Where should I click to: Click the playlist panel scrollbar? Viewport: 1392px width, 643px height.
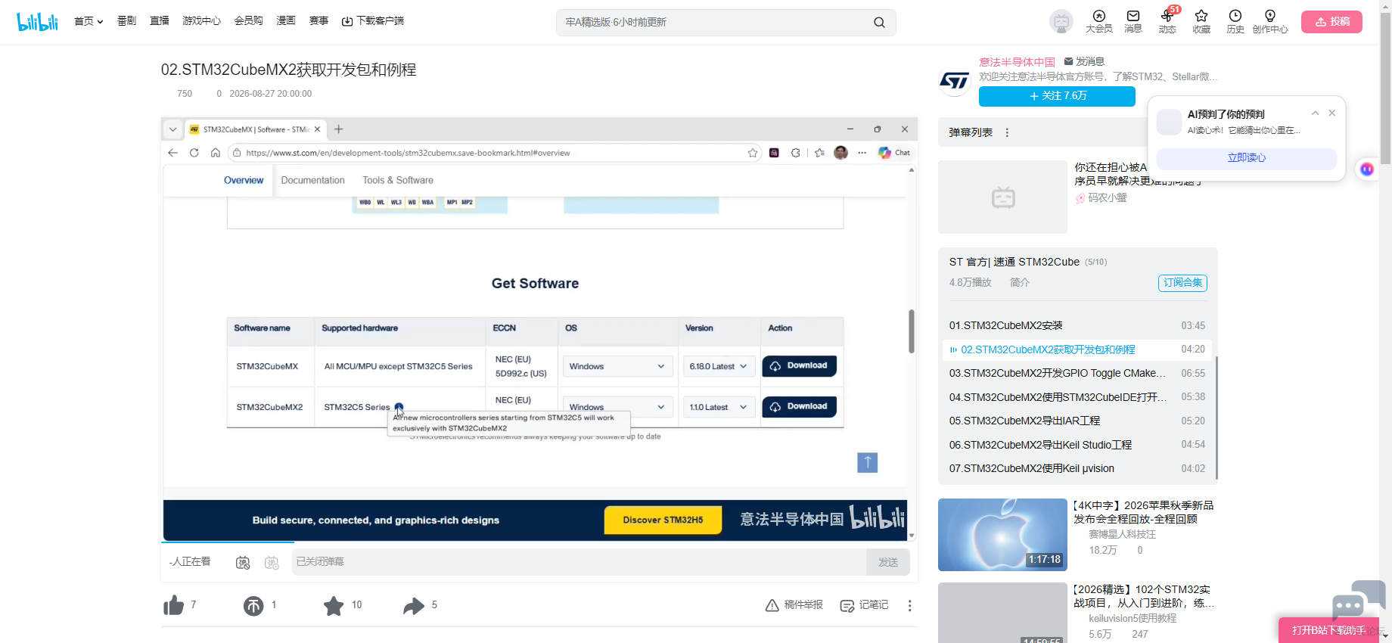click(x=1216, y=418)
